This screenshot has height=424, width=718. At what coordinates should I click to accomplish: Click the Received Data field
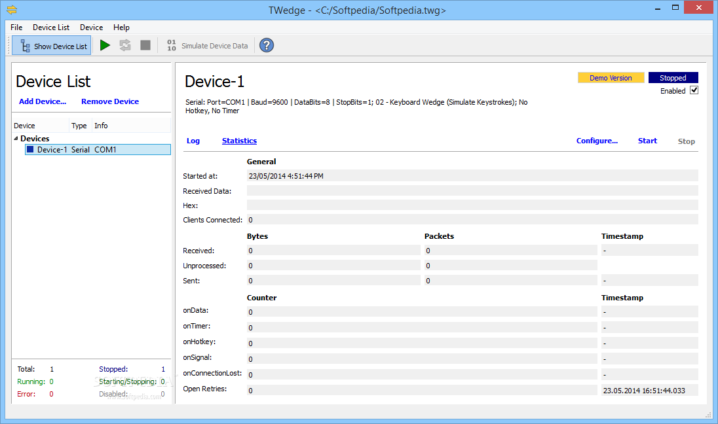click(x=472, y=190)
